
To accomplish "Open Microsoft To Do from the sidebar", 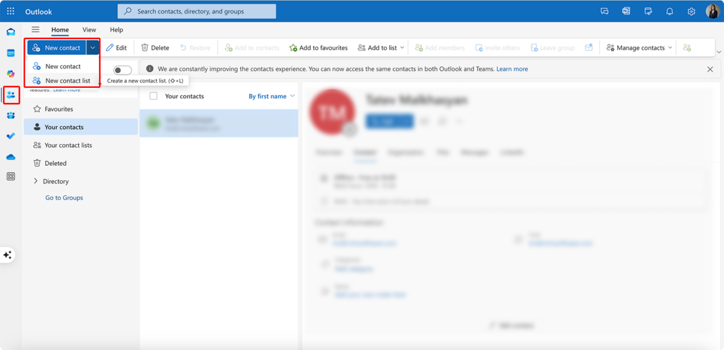I will coord(10,136).
